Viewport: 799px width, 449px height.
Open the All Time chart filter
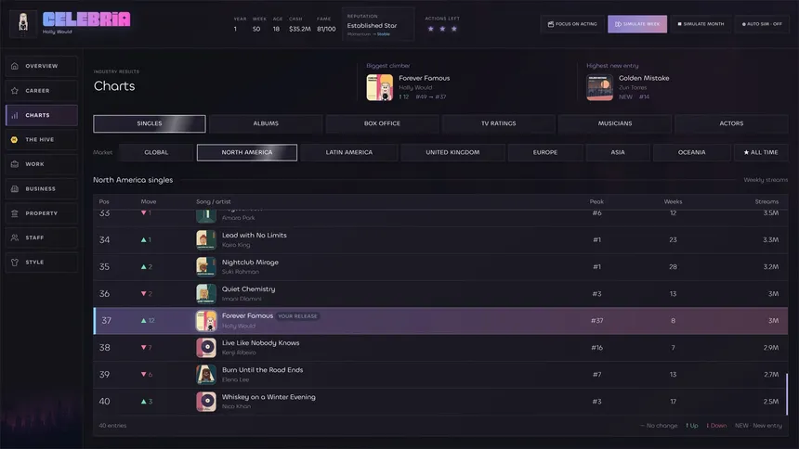coord(761,152)
